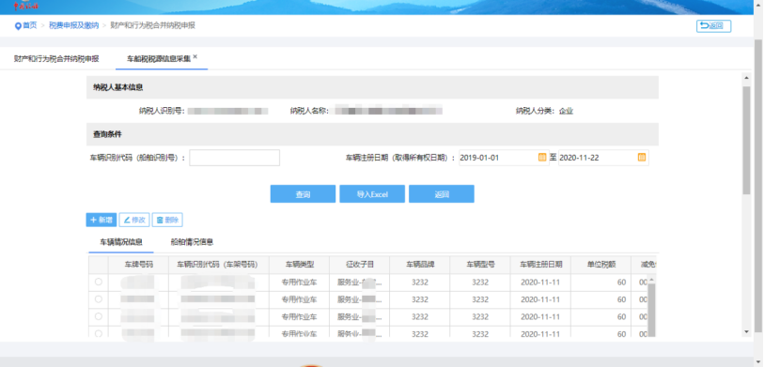Switch to 财产和行为税合并纳税申报 tab
This screenshot has height=367, width=764.
click(x=56, y=59)
